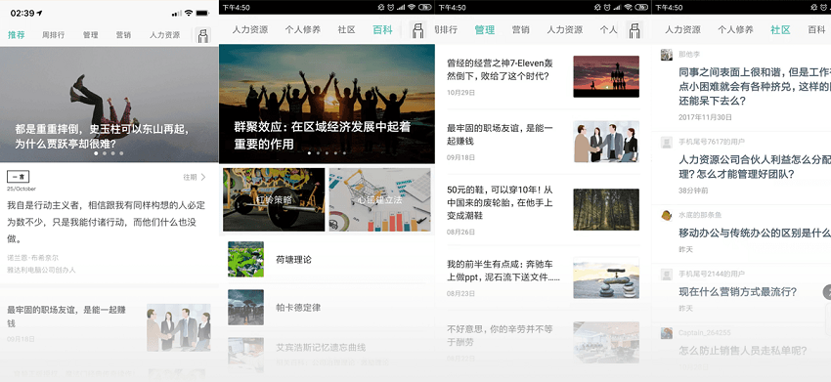Open post 移动办公与传统办公的区别
Screen dimensions: 831x382
[x=755, y=233]
